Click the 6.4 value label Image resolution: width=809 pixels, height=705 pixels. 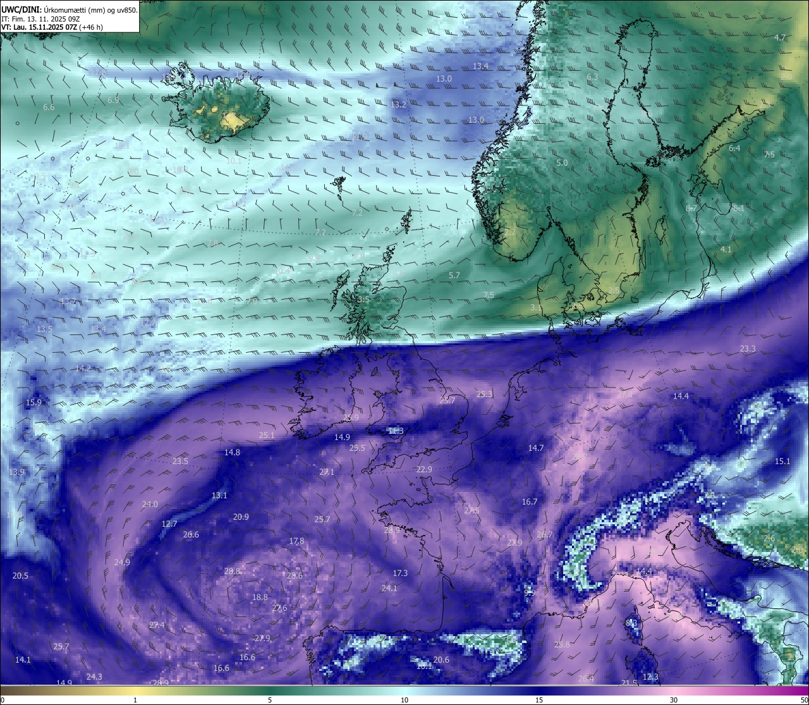734,149
